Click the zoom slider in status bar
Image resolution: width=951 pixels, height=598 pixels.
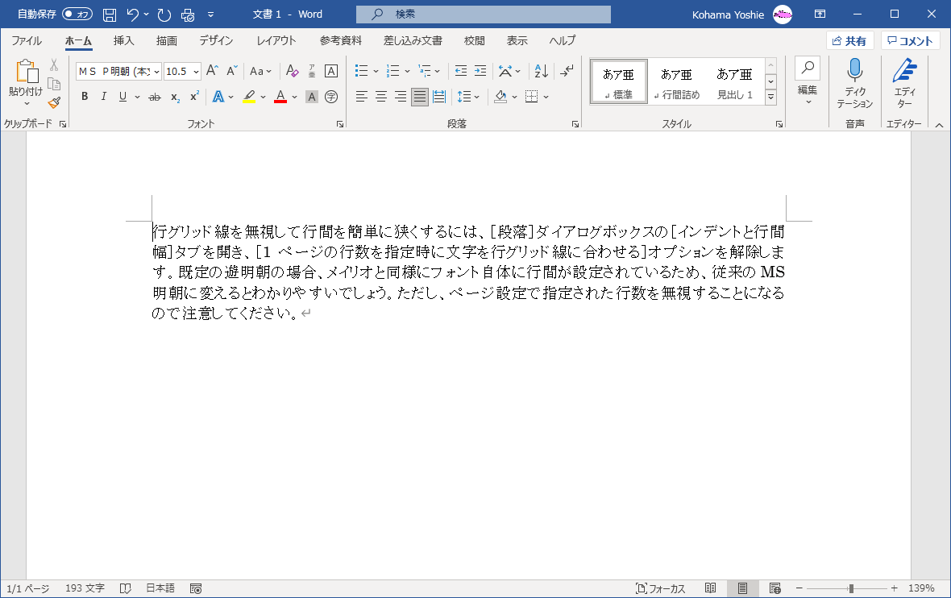[850, 588]
